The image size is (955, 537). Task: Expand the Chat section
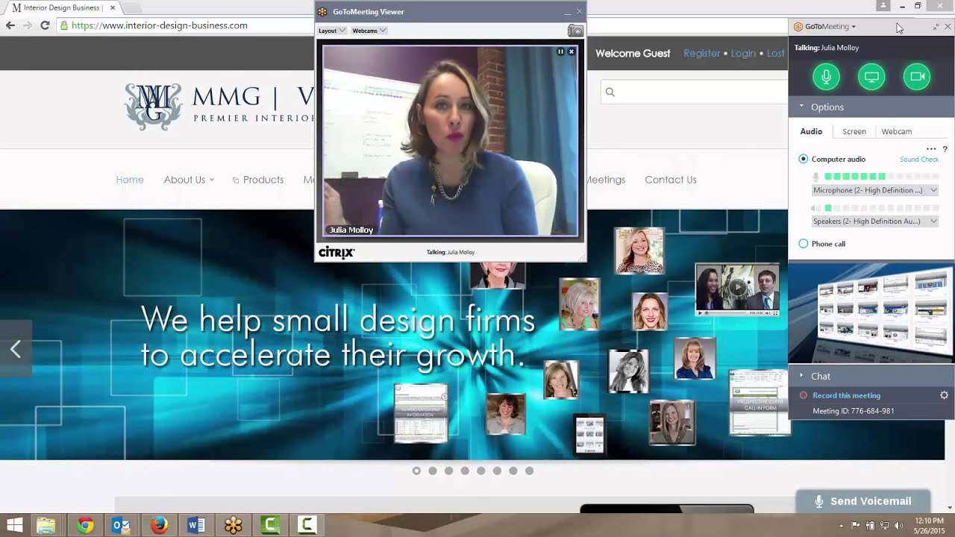click(x=802, y=376)
